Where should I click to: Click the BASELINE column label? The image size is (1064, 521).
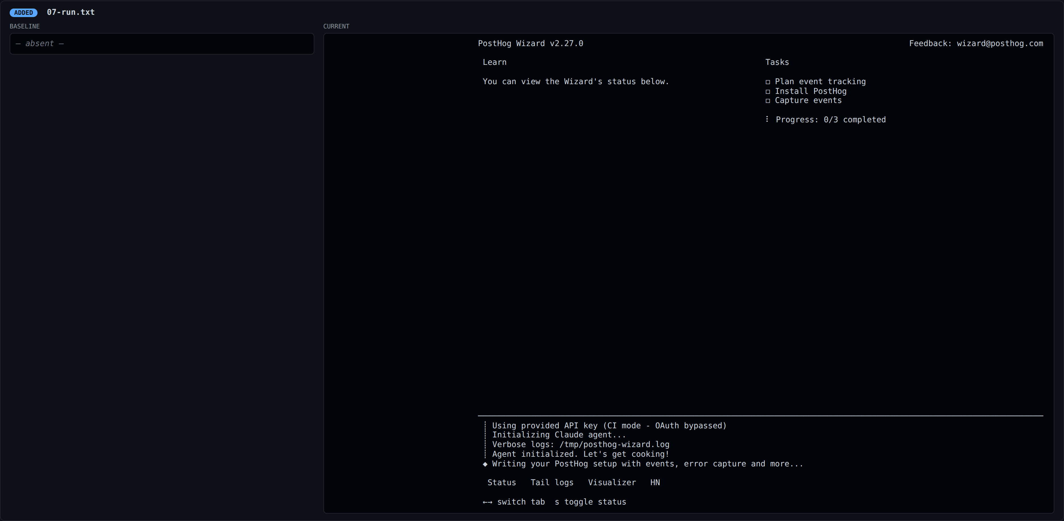click(x=25, y=26)
